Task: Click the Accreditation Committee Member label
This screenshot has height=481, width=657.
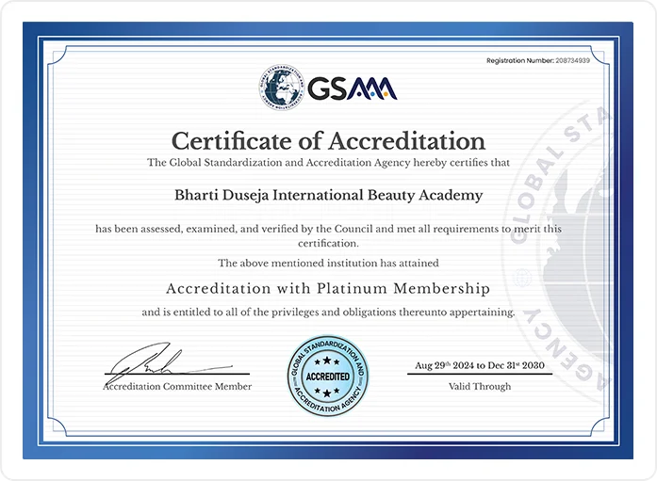Action: pyautogui.click(x=177, y=387)
